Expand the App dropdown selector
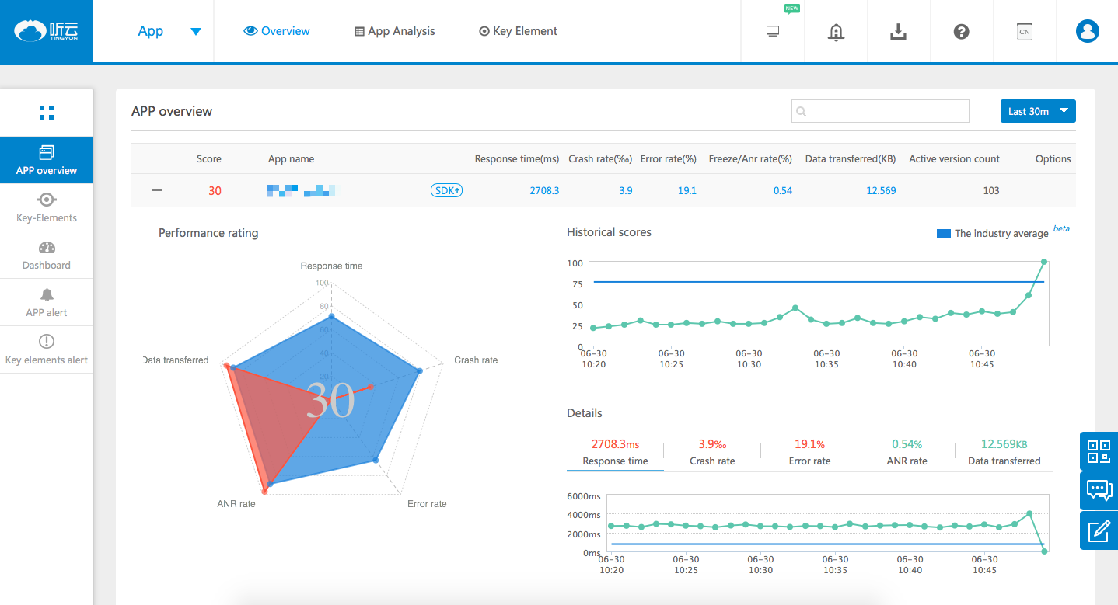 (196, 32)
